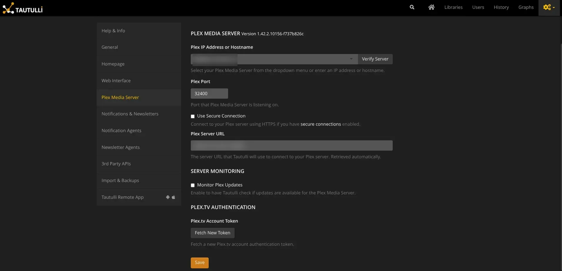Open Notifications & Newsletters settings
Image resolution: width=562 pixels, height=271 pixels.
[139, 114]
